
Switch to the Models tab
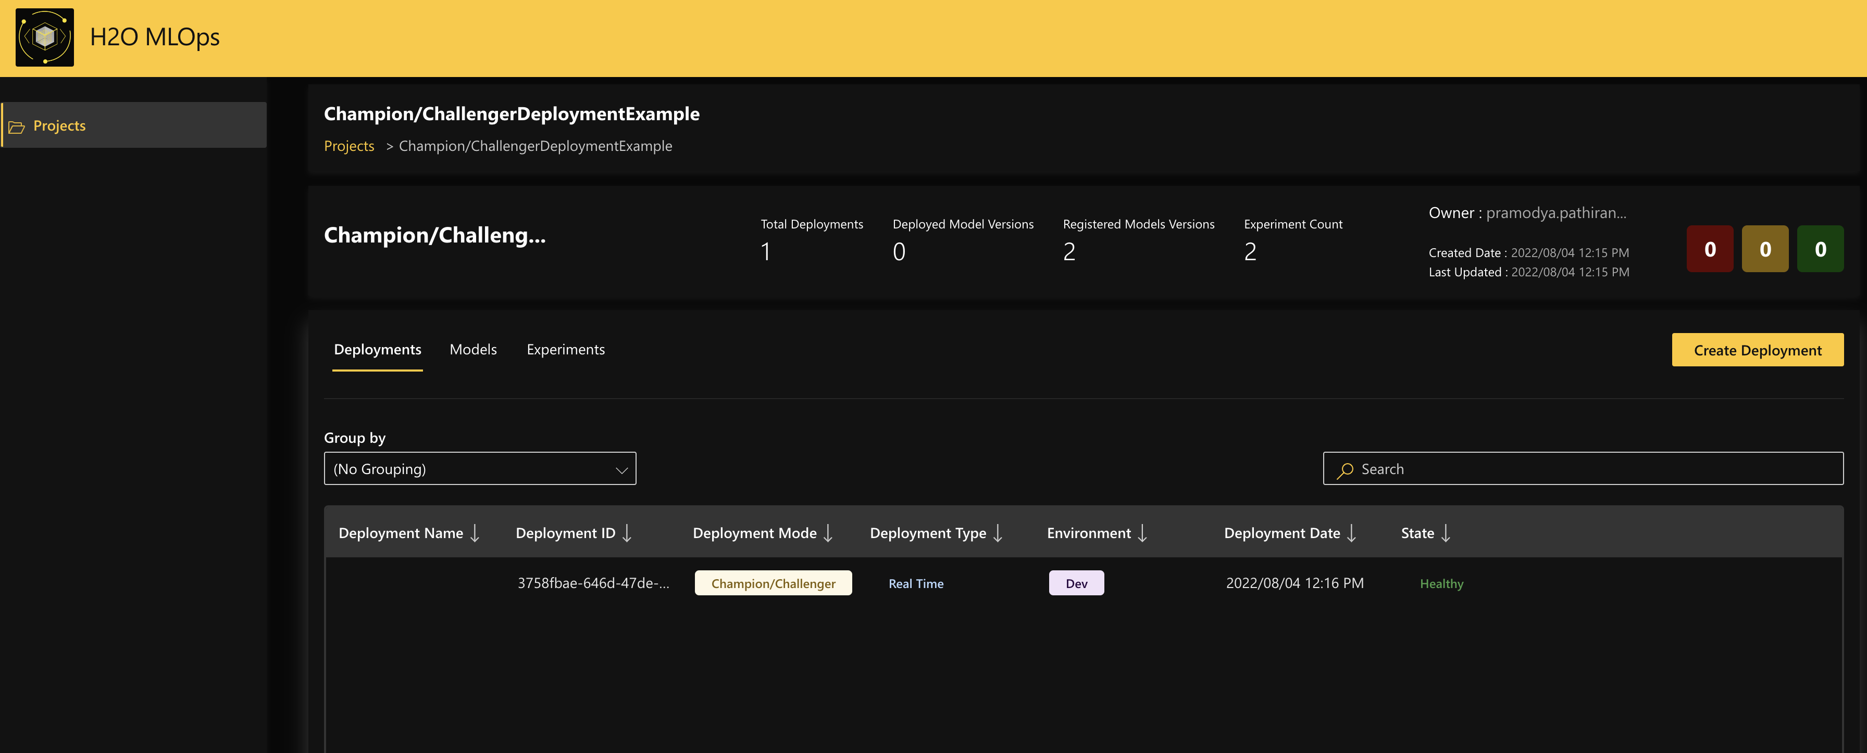474,350
